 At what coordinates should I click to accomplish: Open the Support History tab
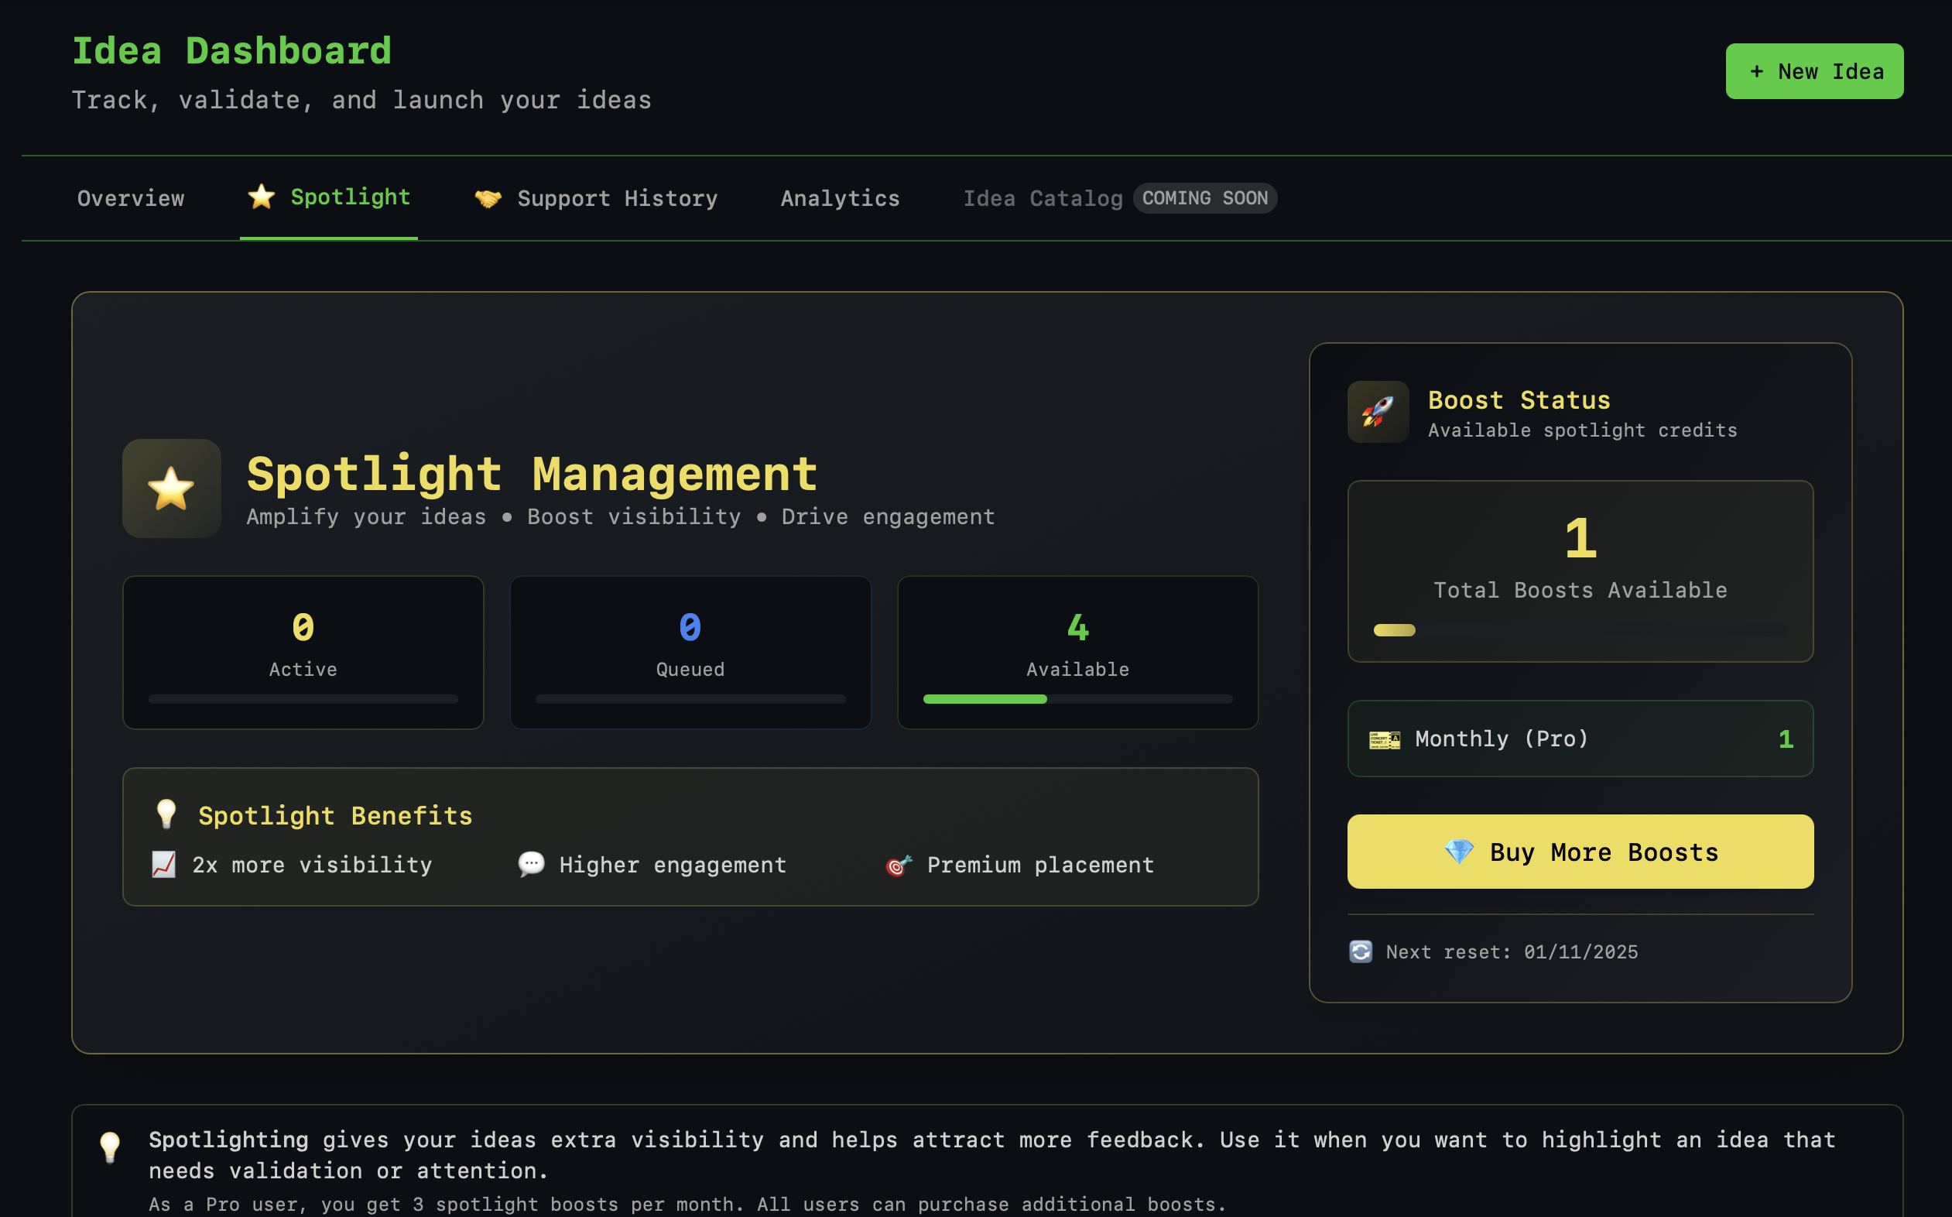pyautogui.click(x=595, y=198)
